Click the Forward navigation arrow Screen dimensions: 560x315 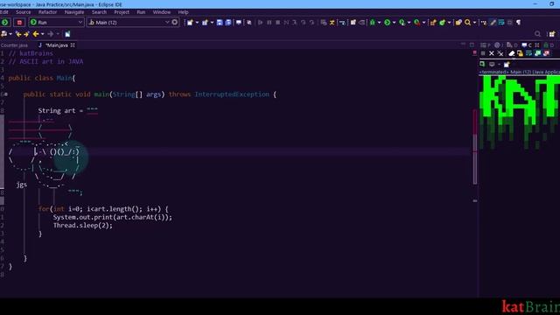[51, 34]
